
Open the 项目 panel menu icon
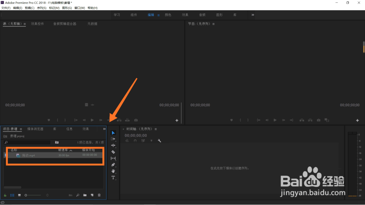[21, 129]
